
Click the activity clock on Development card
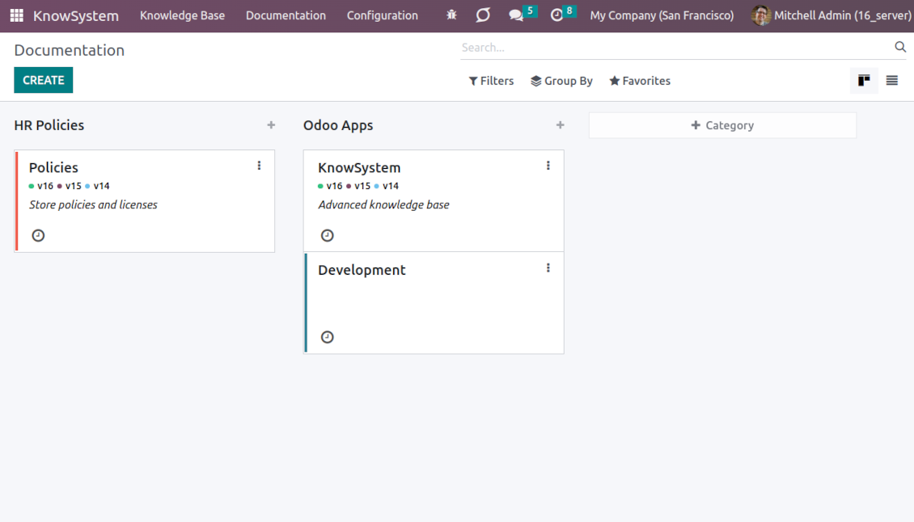327,337
